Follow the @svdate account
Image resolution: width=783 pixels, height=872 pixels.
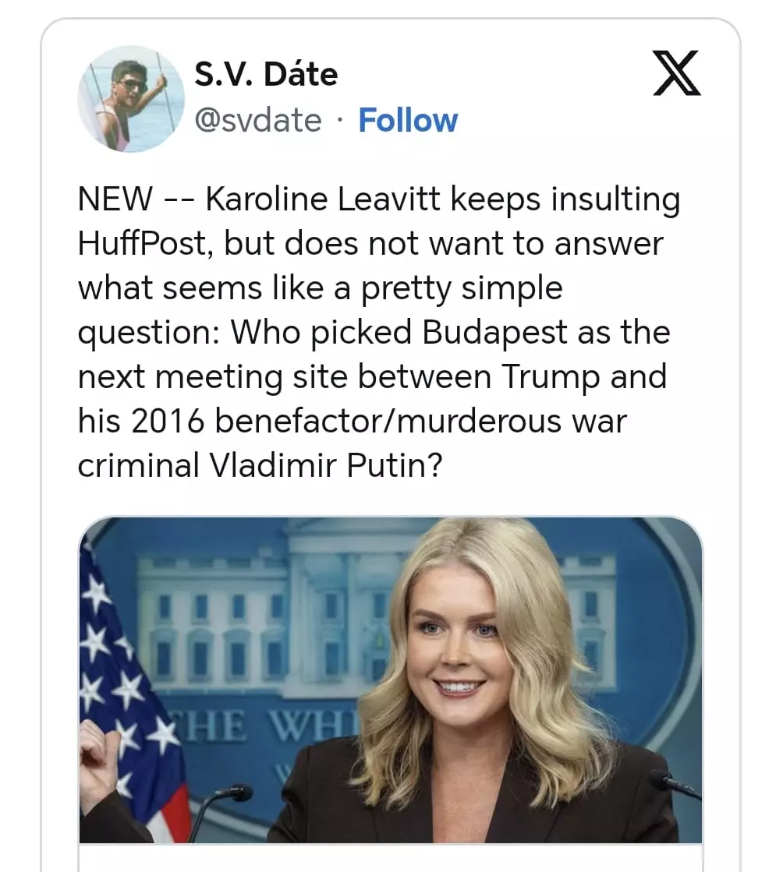point(408,120)
